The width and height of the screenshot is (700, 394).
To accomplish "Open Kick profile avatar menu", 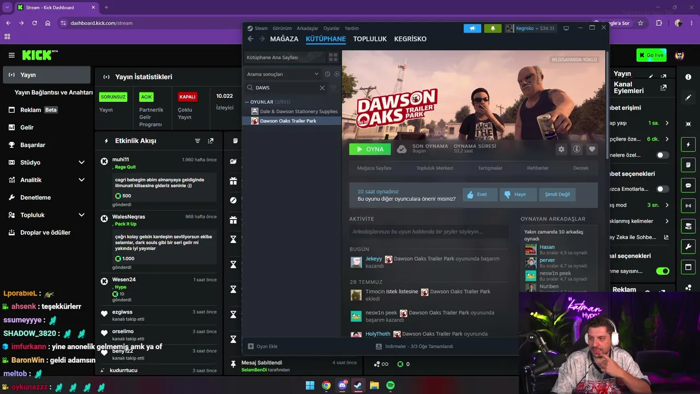I will coord(680,55).
